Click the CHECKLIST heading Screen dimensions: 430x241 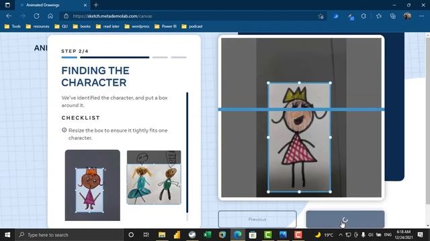[x=81, y=118]
